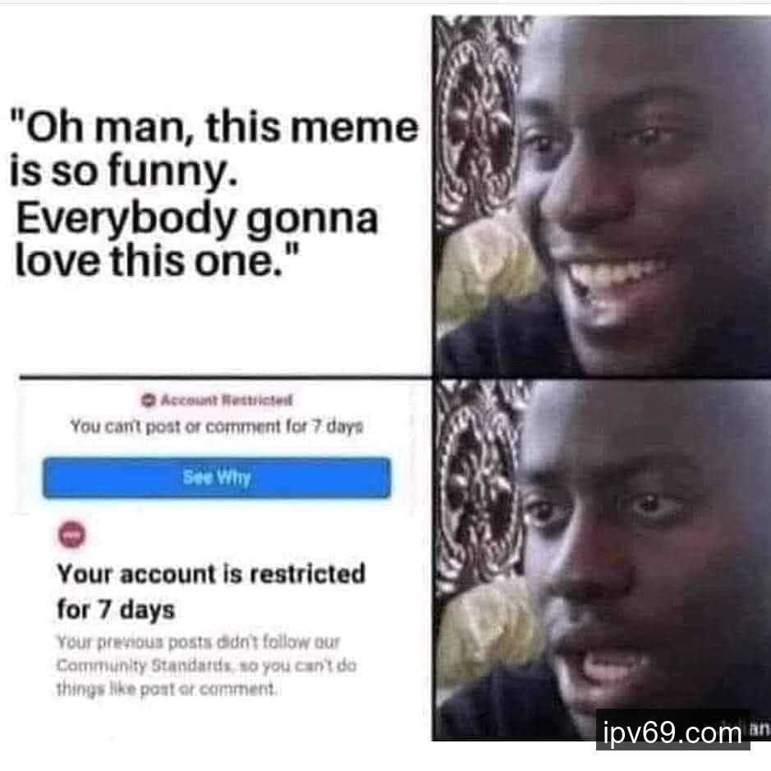The width and height of the screenshot is (771, 771).
Task: Click the bold "for 7 days" heading line
Action: pyautogui.click(x=116, y=610)
